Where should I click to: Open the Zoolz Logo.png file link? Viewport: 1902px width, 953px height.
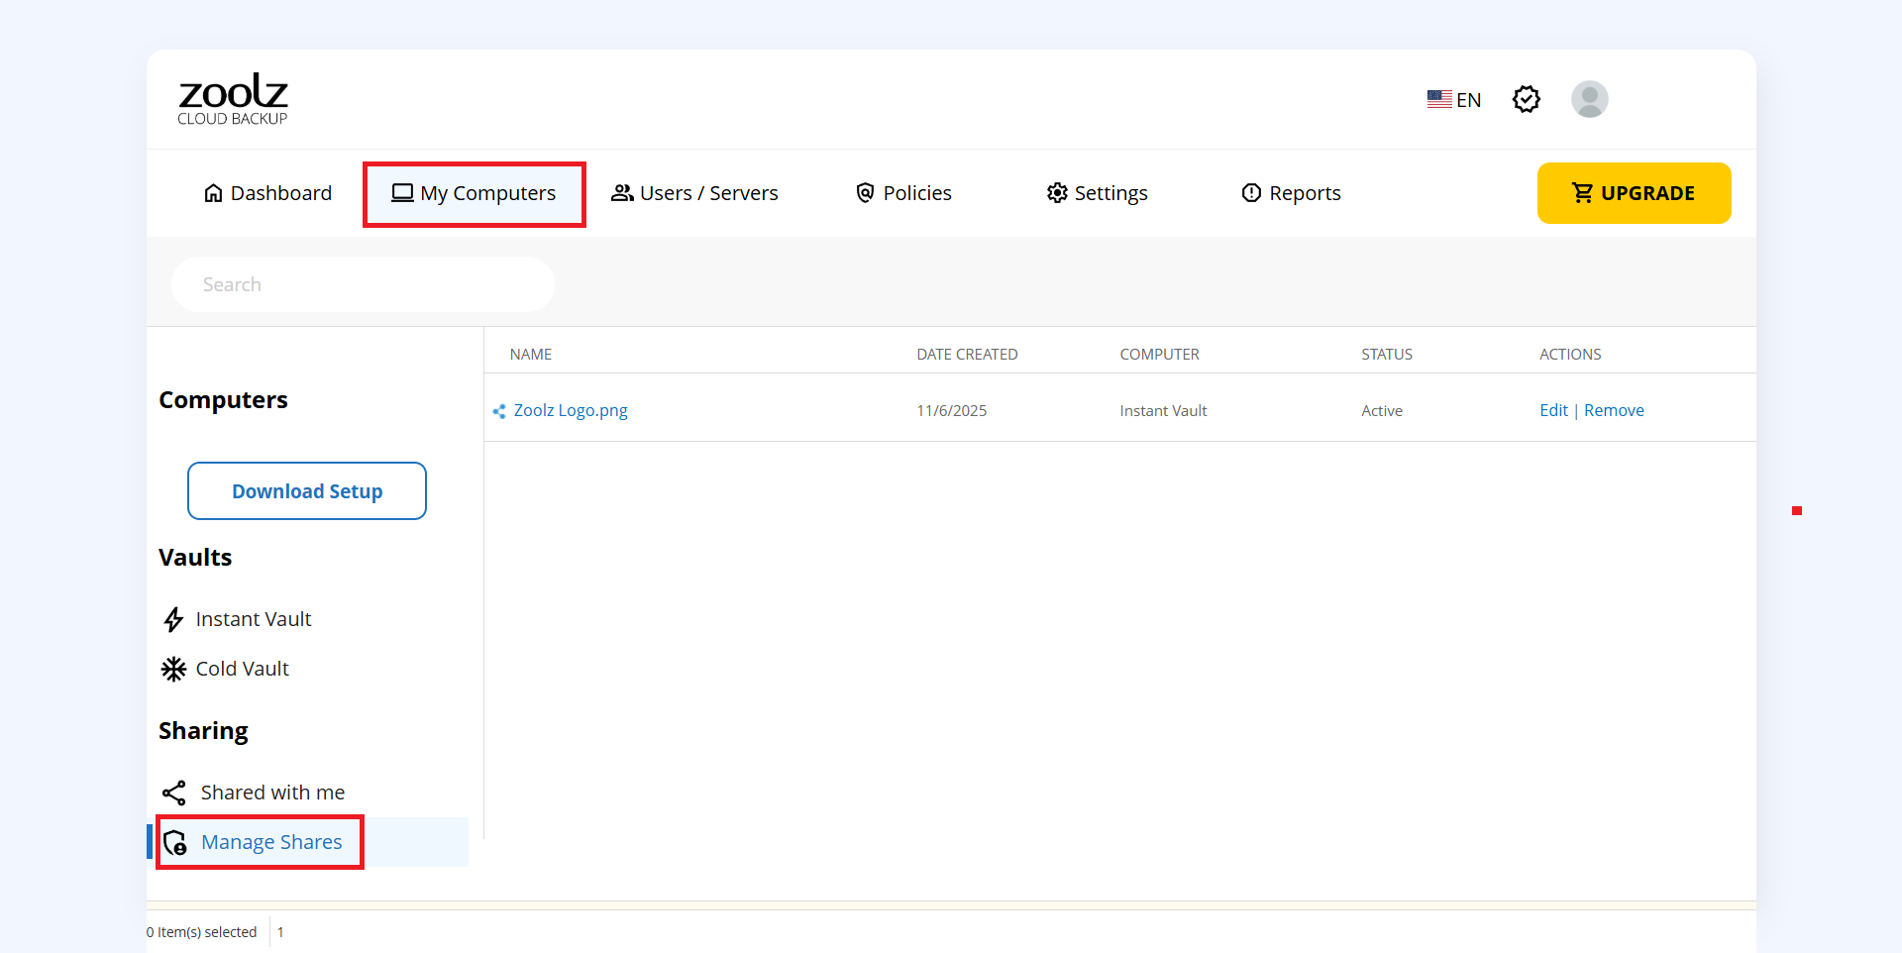[x=571, y=410]
